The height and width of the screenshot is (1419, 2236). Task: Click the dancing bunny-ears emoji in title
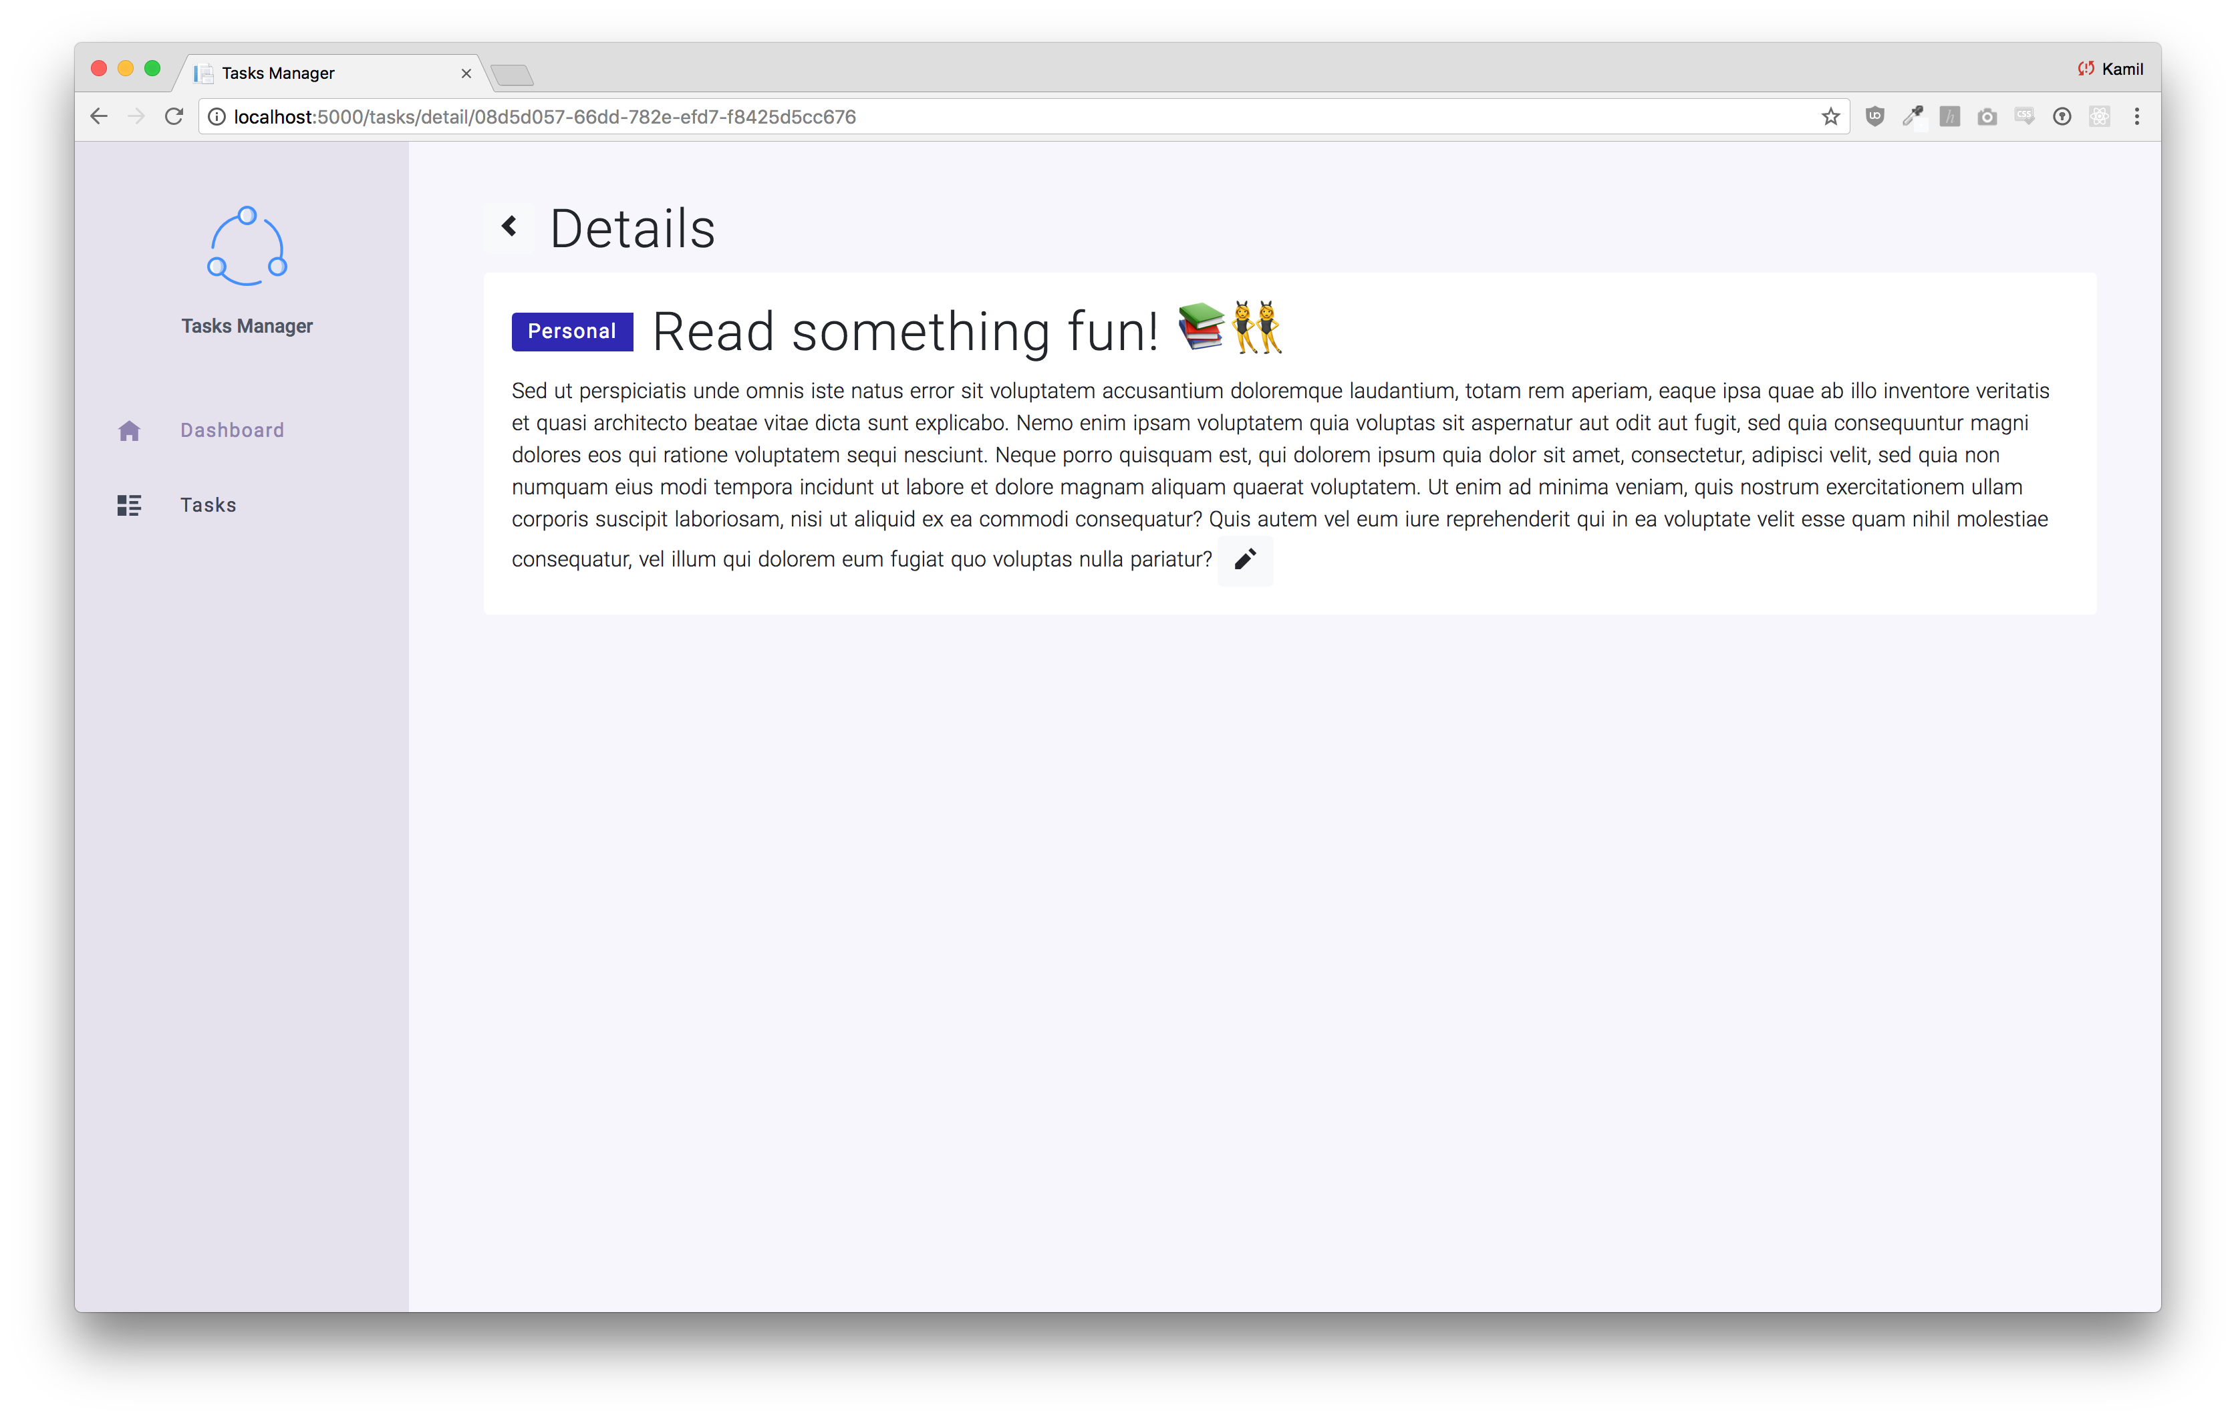coord(1256,327)
